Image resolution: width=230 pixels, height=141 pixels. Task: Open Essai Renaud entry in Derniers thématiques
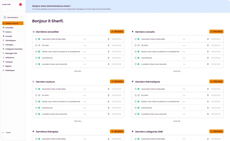147,108
